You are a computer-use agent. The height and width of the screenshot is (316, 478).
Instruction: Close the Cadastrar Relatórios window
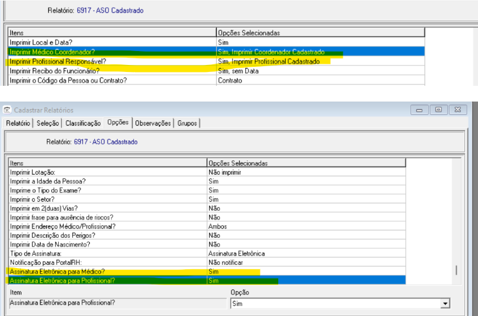458,110
